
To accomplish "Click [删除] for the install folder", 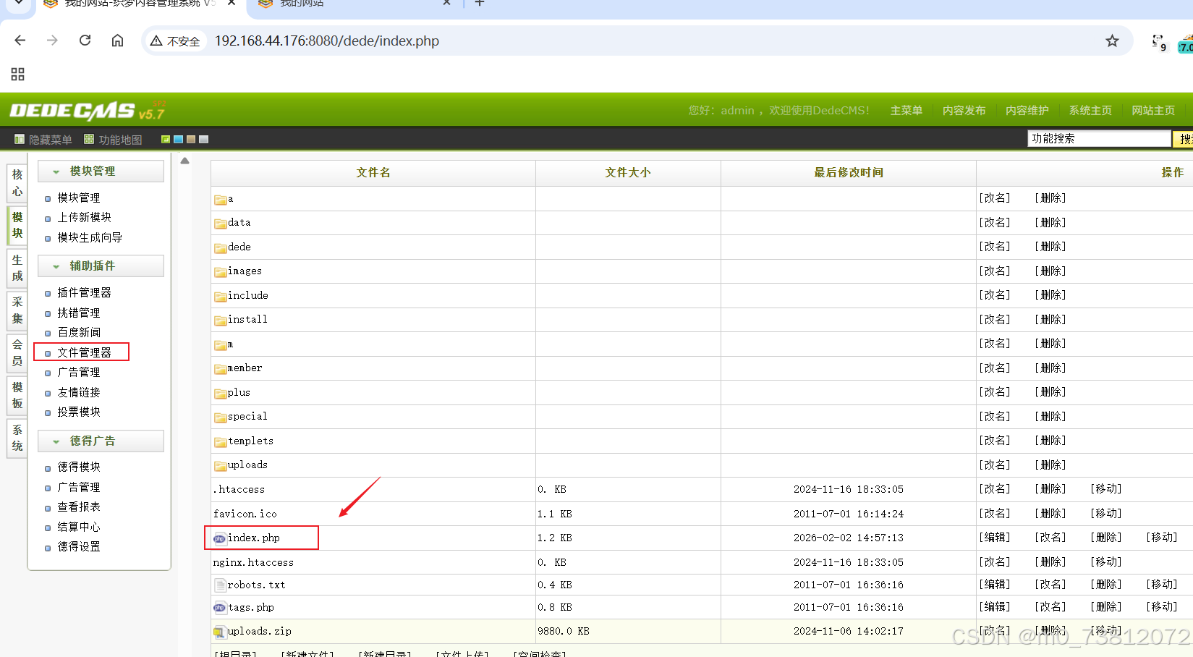I will coord(1050,319).
